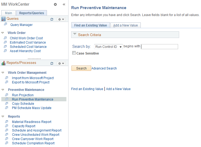This screenshot has height=147, width=201.
Task: Open Import from Microsoft Project
Action: coord(33,78)
